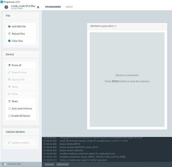
Task: Select the PROGRAMMER tab
Action: point(53,7)
